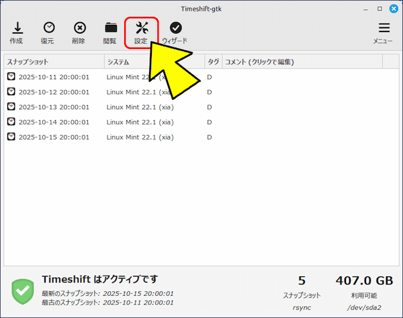This screenshot has height=318, width=403.
Task: Sort by the システム column header
Action: [153, 62]
